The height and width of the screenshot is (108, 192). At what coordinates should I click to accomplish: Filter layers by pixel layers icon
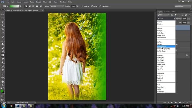[172, 15]
